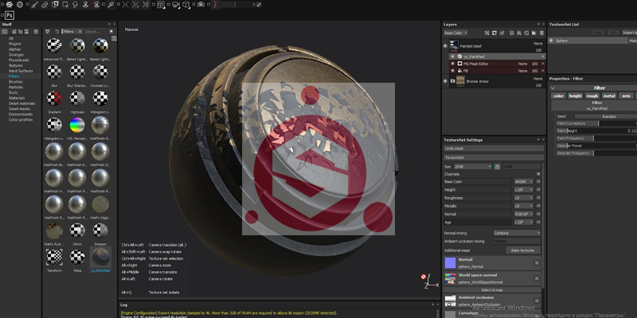637x318 pixels.
Task: Toggle the Sphere texture set visibility
Action: [551, 41]
